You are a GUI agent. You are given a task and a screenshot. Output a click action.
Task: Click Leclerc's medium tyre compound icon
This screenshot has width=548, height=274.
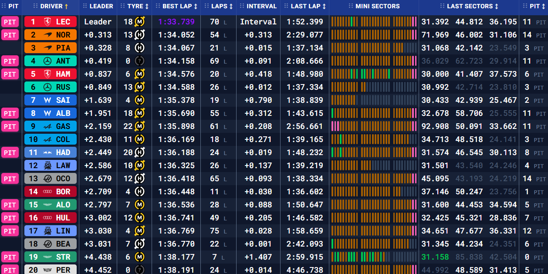pyautogui.click(x=140, y=22)
